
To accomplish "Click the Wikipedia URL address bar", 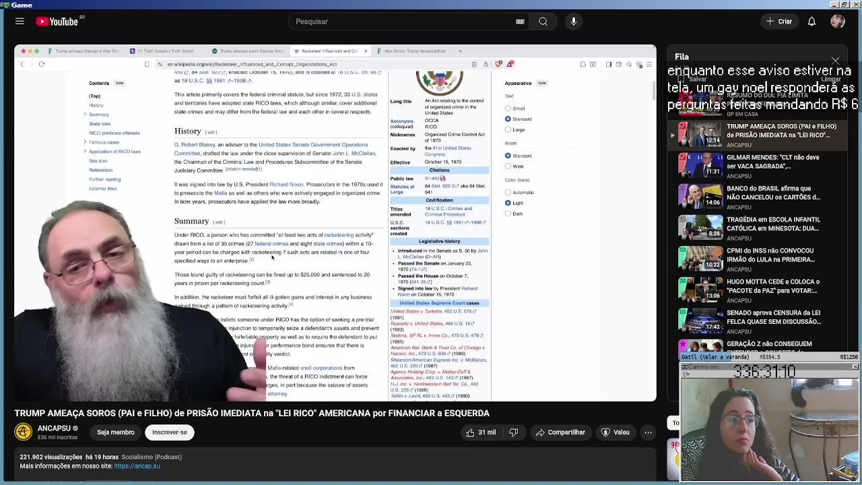I will click(x=313, y=65).
